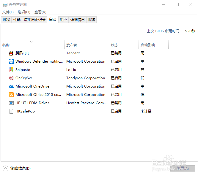Click the Tendyron Corporation publisher cell

[86, 78]
